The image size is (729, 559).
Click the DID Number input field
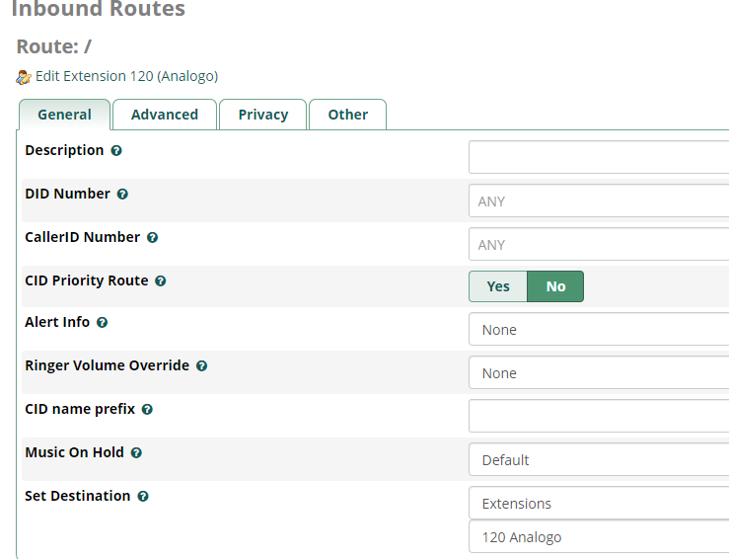tap(598, 201)
